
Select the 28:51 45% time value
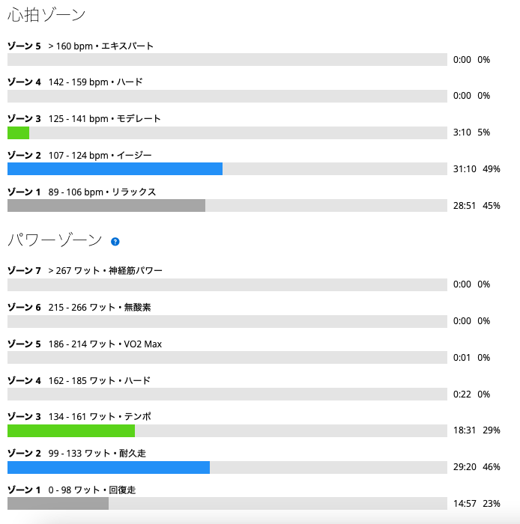click(x=477, y=206)
